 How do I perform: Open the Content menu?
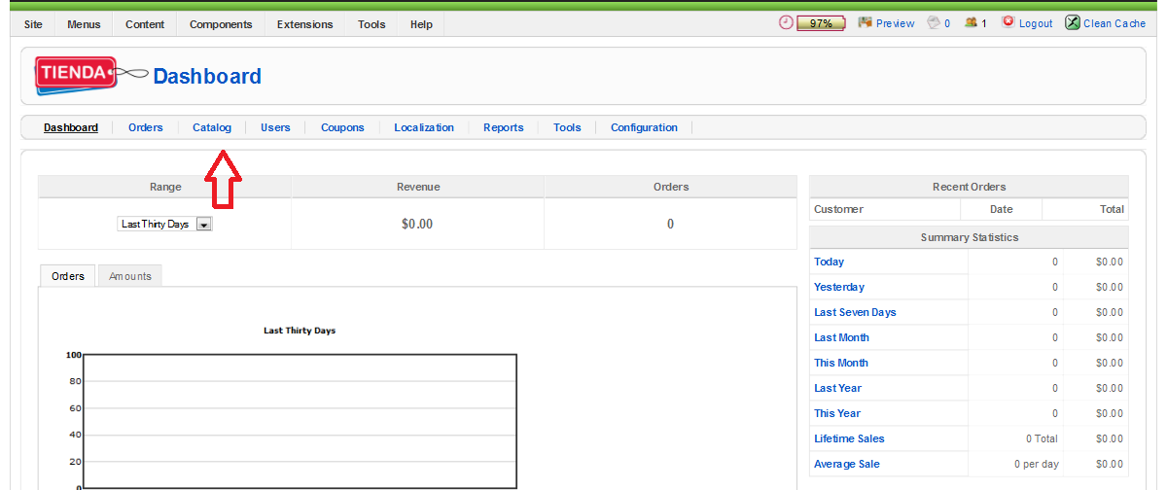[x=145, y=24]
